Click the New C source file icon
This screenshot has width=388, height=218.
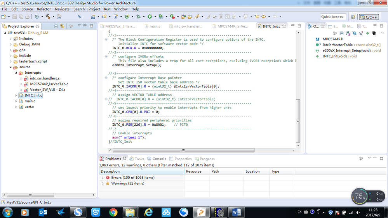(116, 17)
